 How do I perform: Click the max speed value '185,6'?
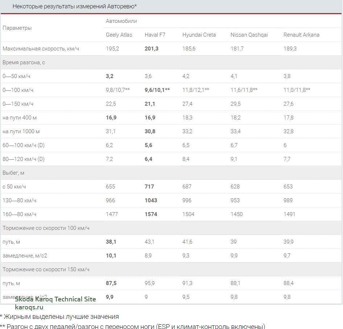click(189, 49)
